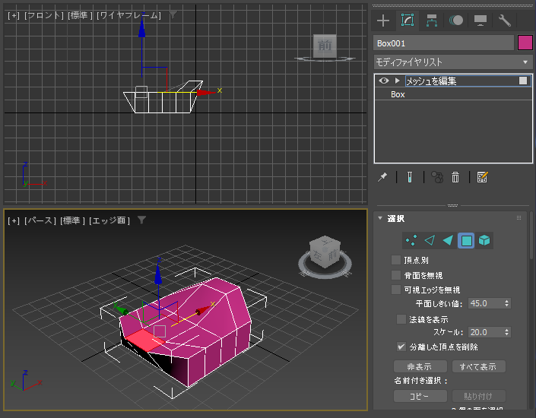Open the [パース] view label menu

40,221
